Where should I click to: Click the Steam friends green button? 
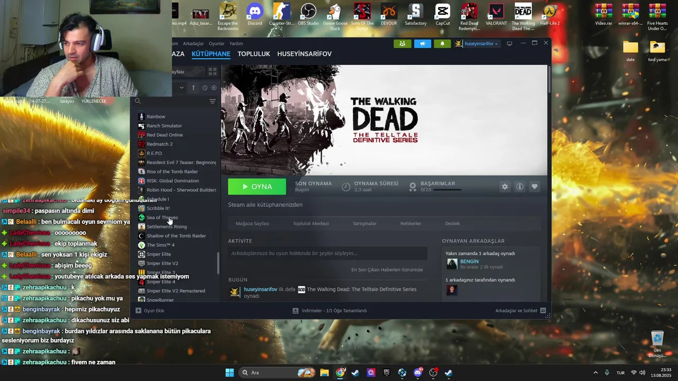[x=403, y=43]
